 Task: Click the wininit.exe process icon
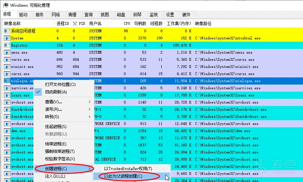(x=7, y=67)
